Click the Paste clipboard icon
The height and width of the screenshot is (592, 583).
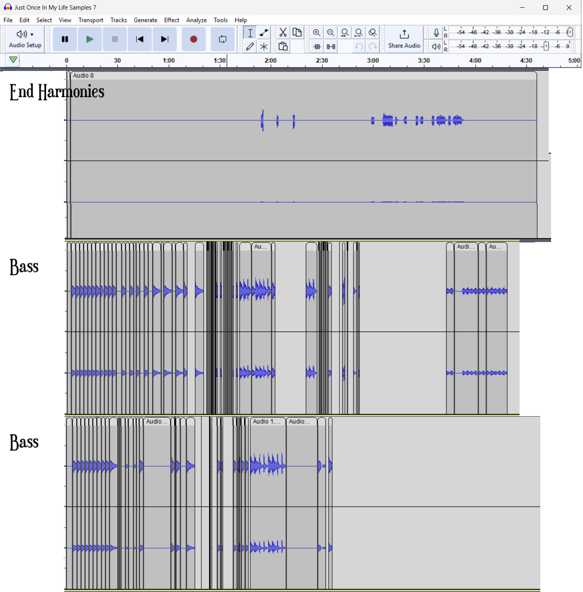click(283, 46)
